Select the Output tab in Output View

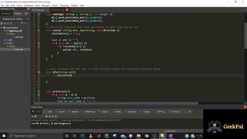103,112
